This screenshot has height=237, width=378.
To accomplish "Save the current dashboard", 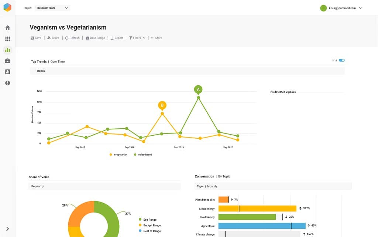I will point(35,37).
